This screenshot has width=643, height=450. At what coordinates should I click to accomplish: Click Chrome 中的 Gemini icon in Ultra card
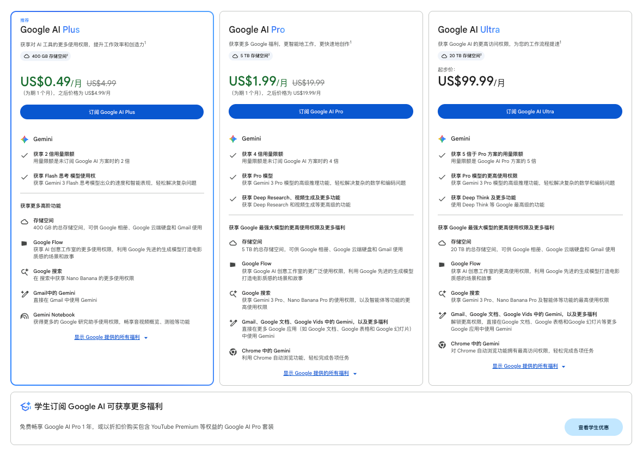(x=442, y=345)
